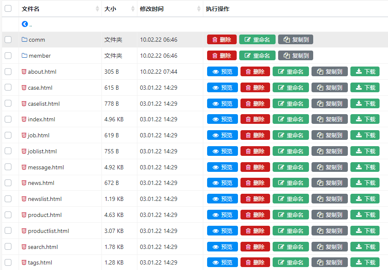This screenshot has width=388, height=270.
Task: Click the HTML file icon for search.html
Action: point(24,247)
